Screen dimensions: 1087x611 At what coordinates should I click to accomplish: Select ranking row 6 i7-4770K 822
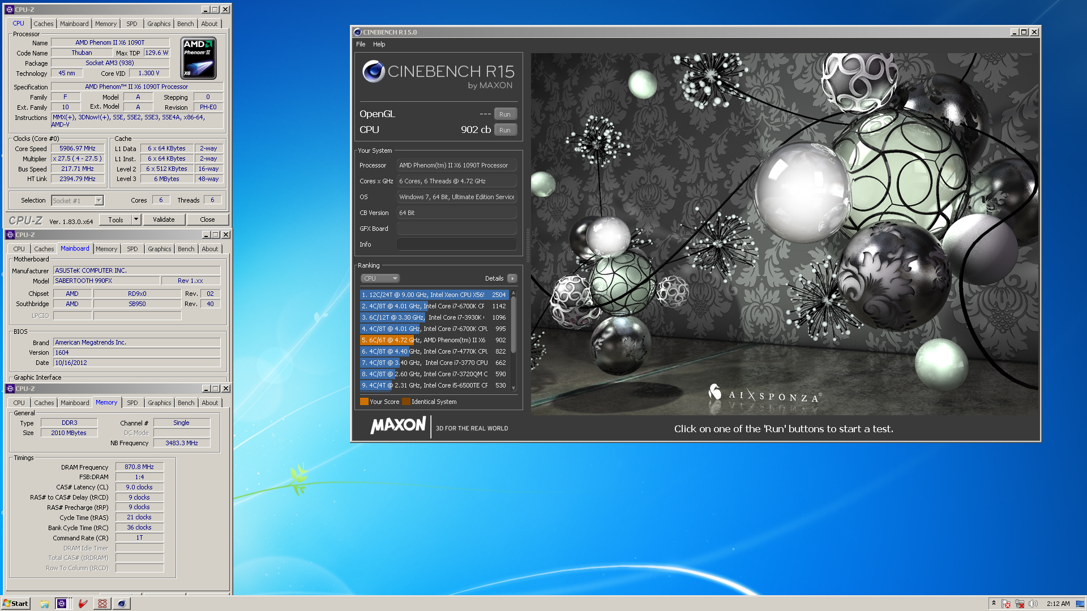coord(434,351)
